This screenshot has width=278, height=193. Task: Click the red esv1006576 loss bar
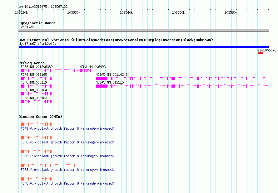(x=260, y=53)
